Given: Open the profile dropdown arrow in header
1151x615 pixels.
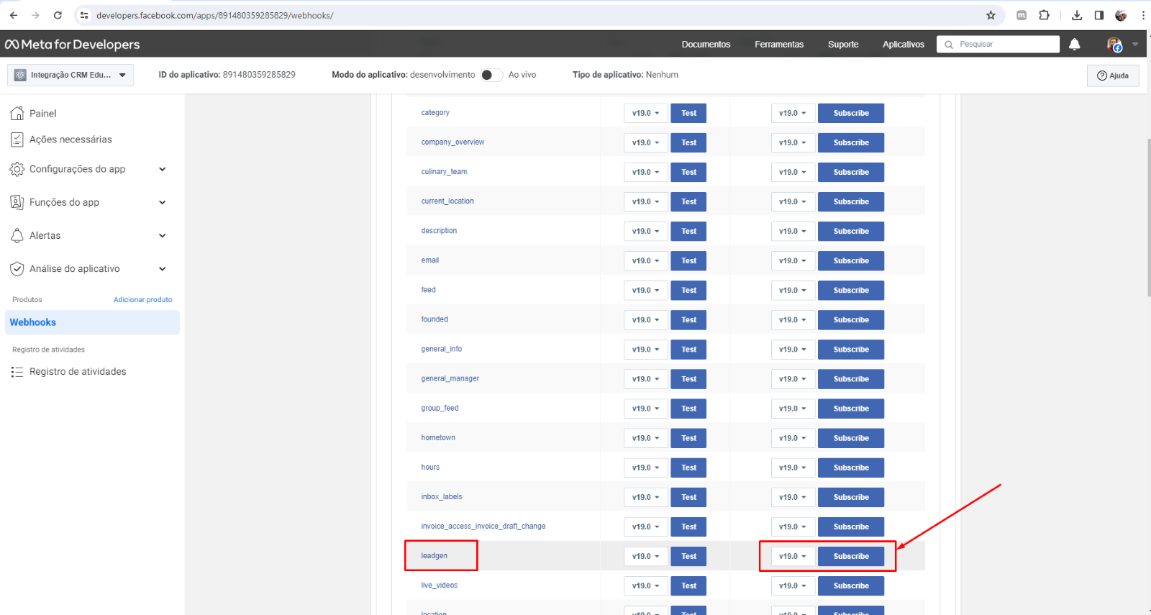Looking at the screenshot, I should coord(1135,45).
